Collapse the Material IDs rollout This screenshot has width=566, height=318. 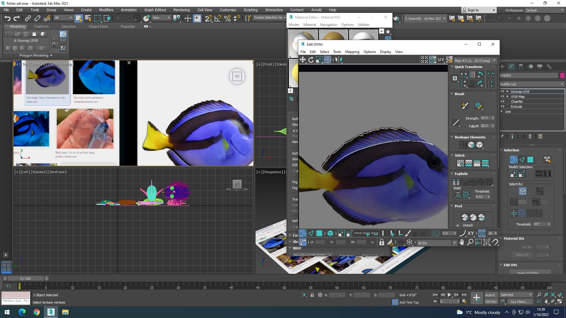pos(501,238)
